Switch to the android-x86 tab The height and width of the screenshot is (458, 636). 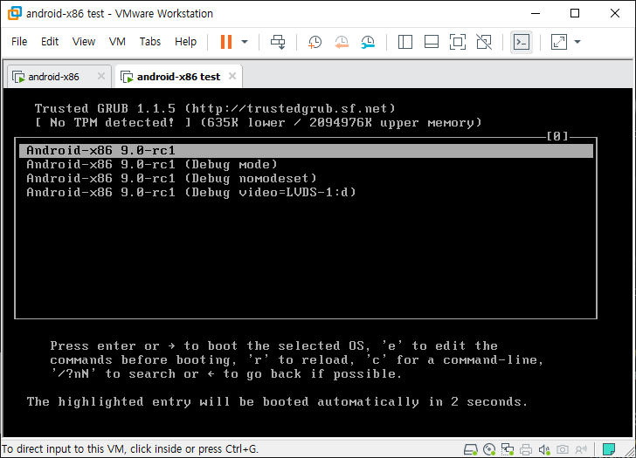coord(53,77)
